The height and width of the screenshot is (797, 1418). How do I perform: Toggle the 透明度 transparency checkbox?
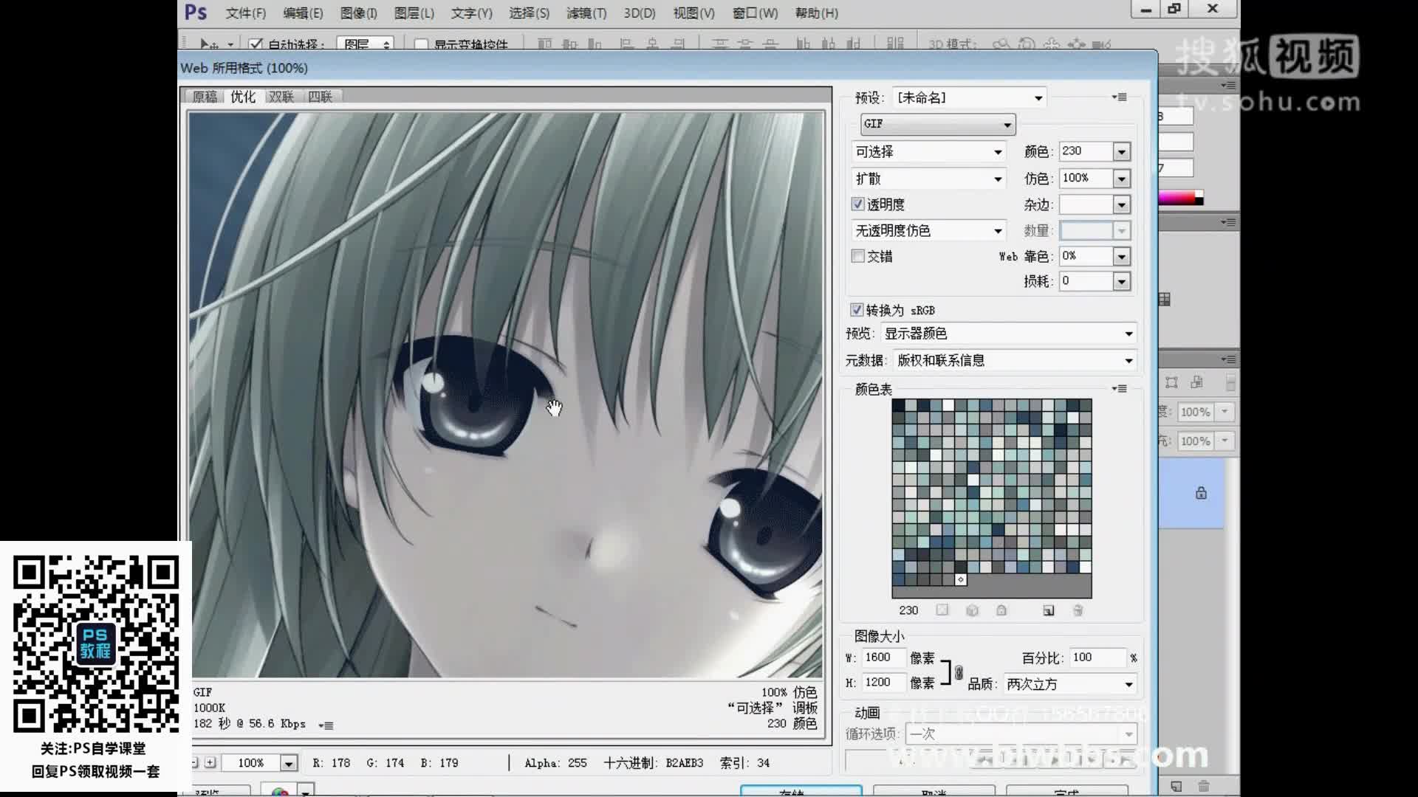(x=857, y=204)
